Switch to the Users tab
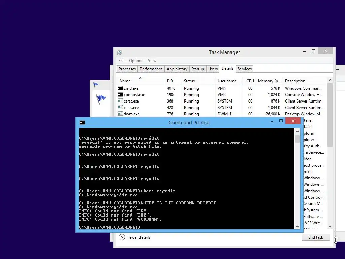The width and height of the screenshot is (345, 259). [213, 69]
